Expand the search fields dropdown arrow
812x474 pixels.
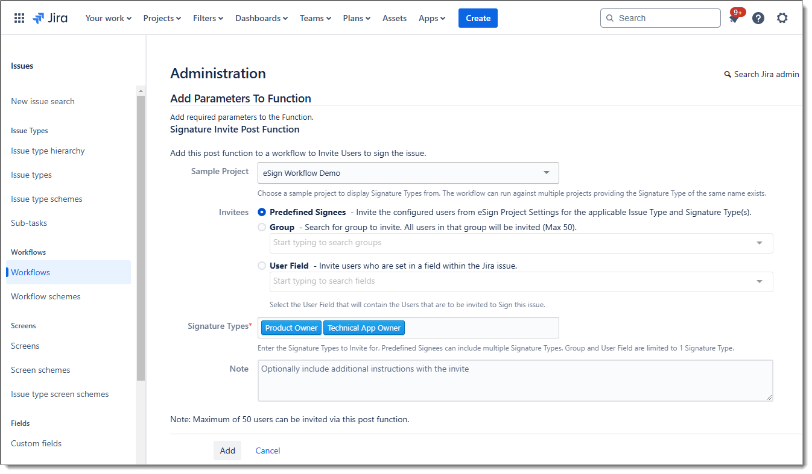point(760,282)
